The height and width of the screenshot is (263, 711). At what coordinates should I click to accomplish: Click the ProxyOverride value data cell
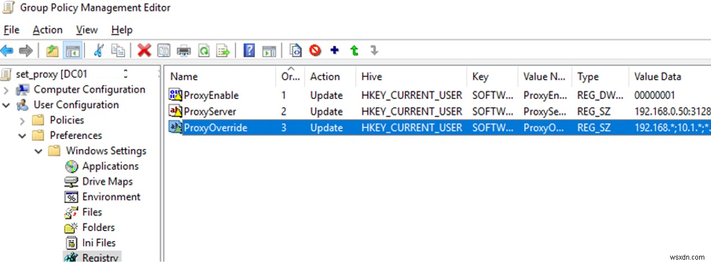pos(672,127)
